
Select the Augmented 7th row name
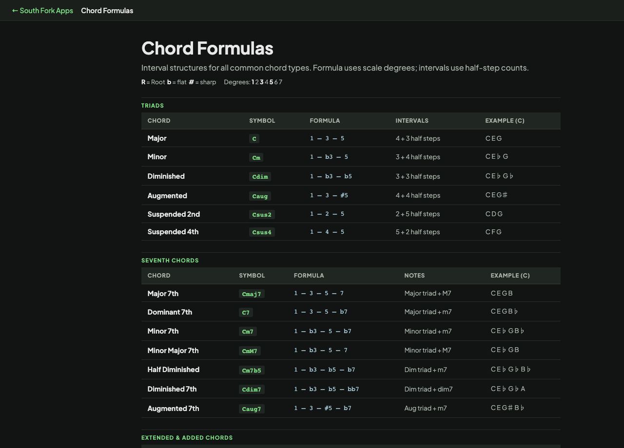(x=173, y=409)
